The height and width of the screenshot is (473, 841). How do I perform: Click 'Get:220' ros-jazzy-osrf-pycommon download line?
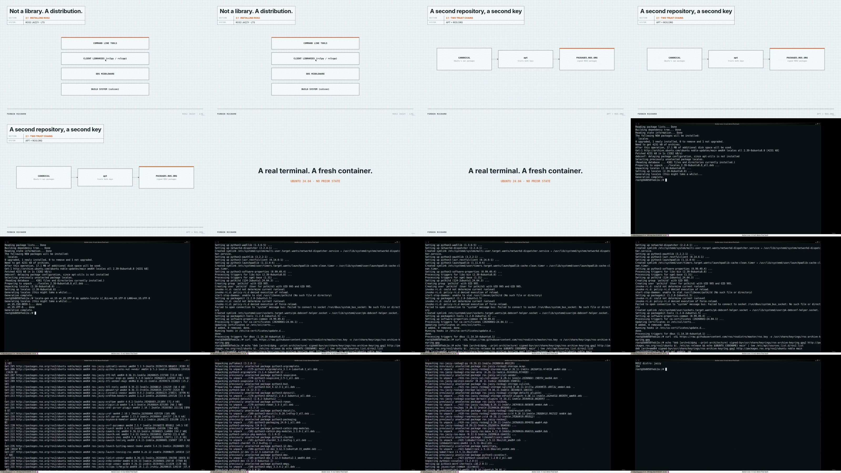point(96,425)
